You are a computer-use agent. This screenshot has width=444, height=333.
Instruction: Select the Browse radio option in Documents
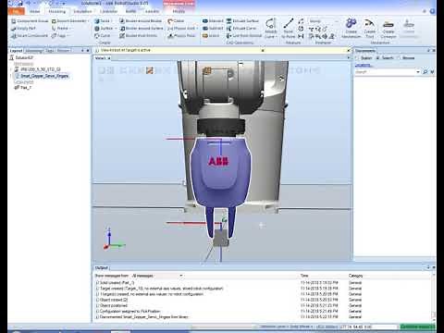(x=406, y=58)
